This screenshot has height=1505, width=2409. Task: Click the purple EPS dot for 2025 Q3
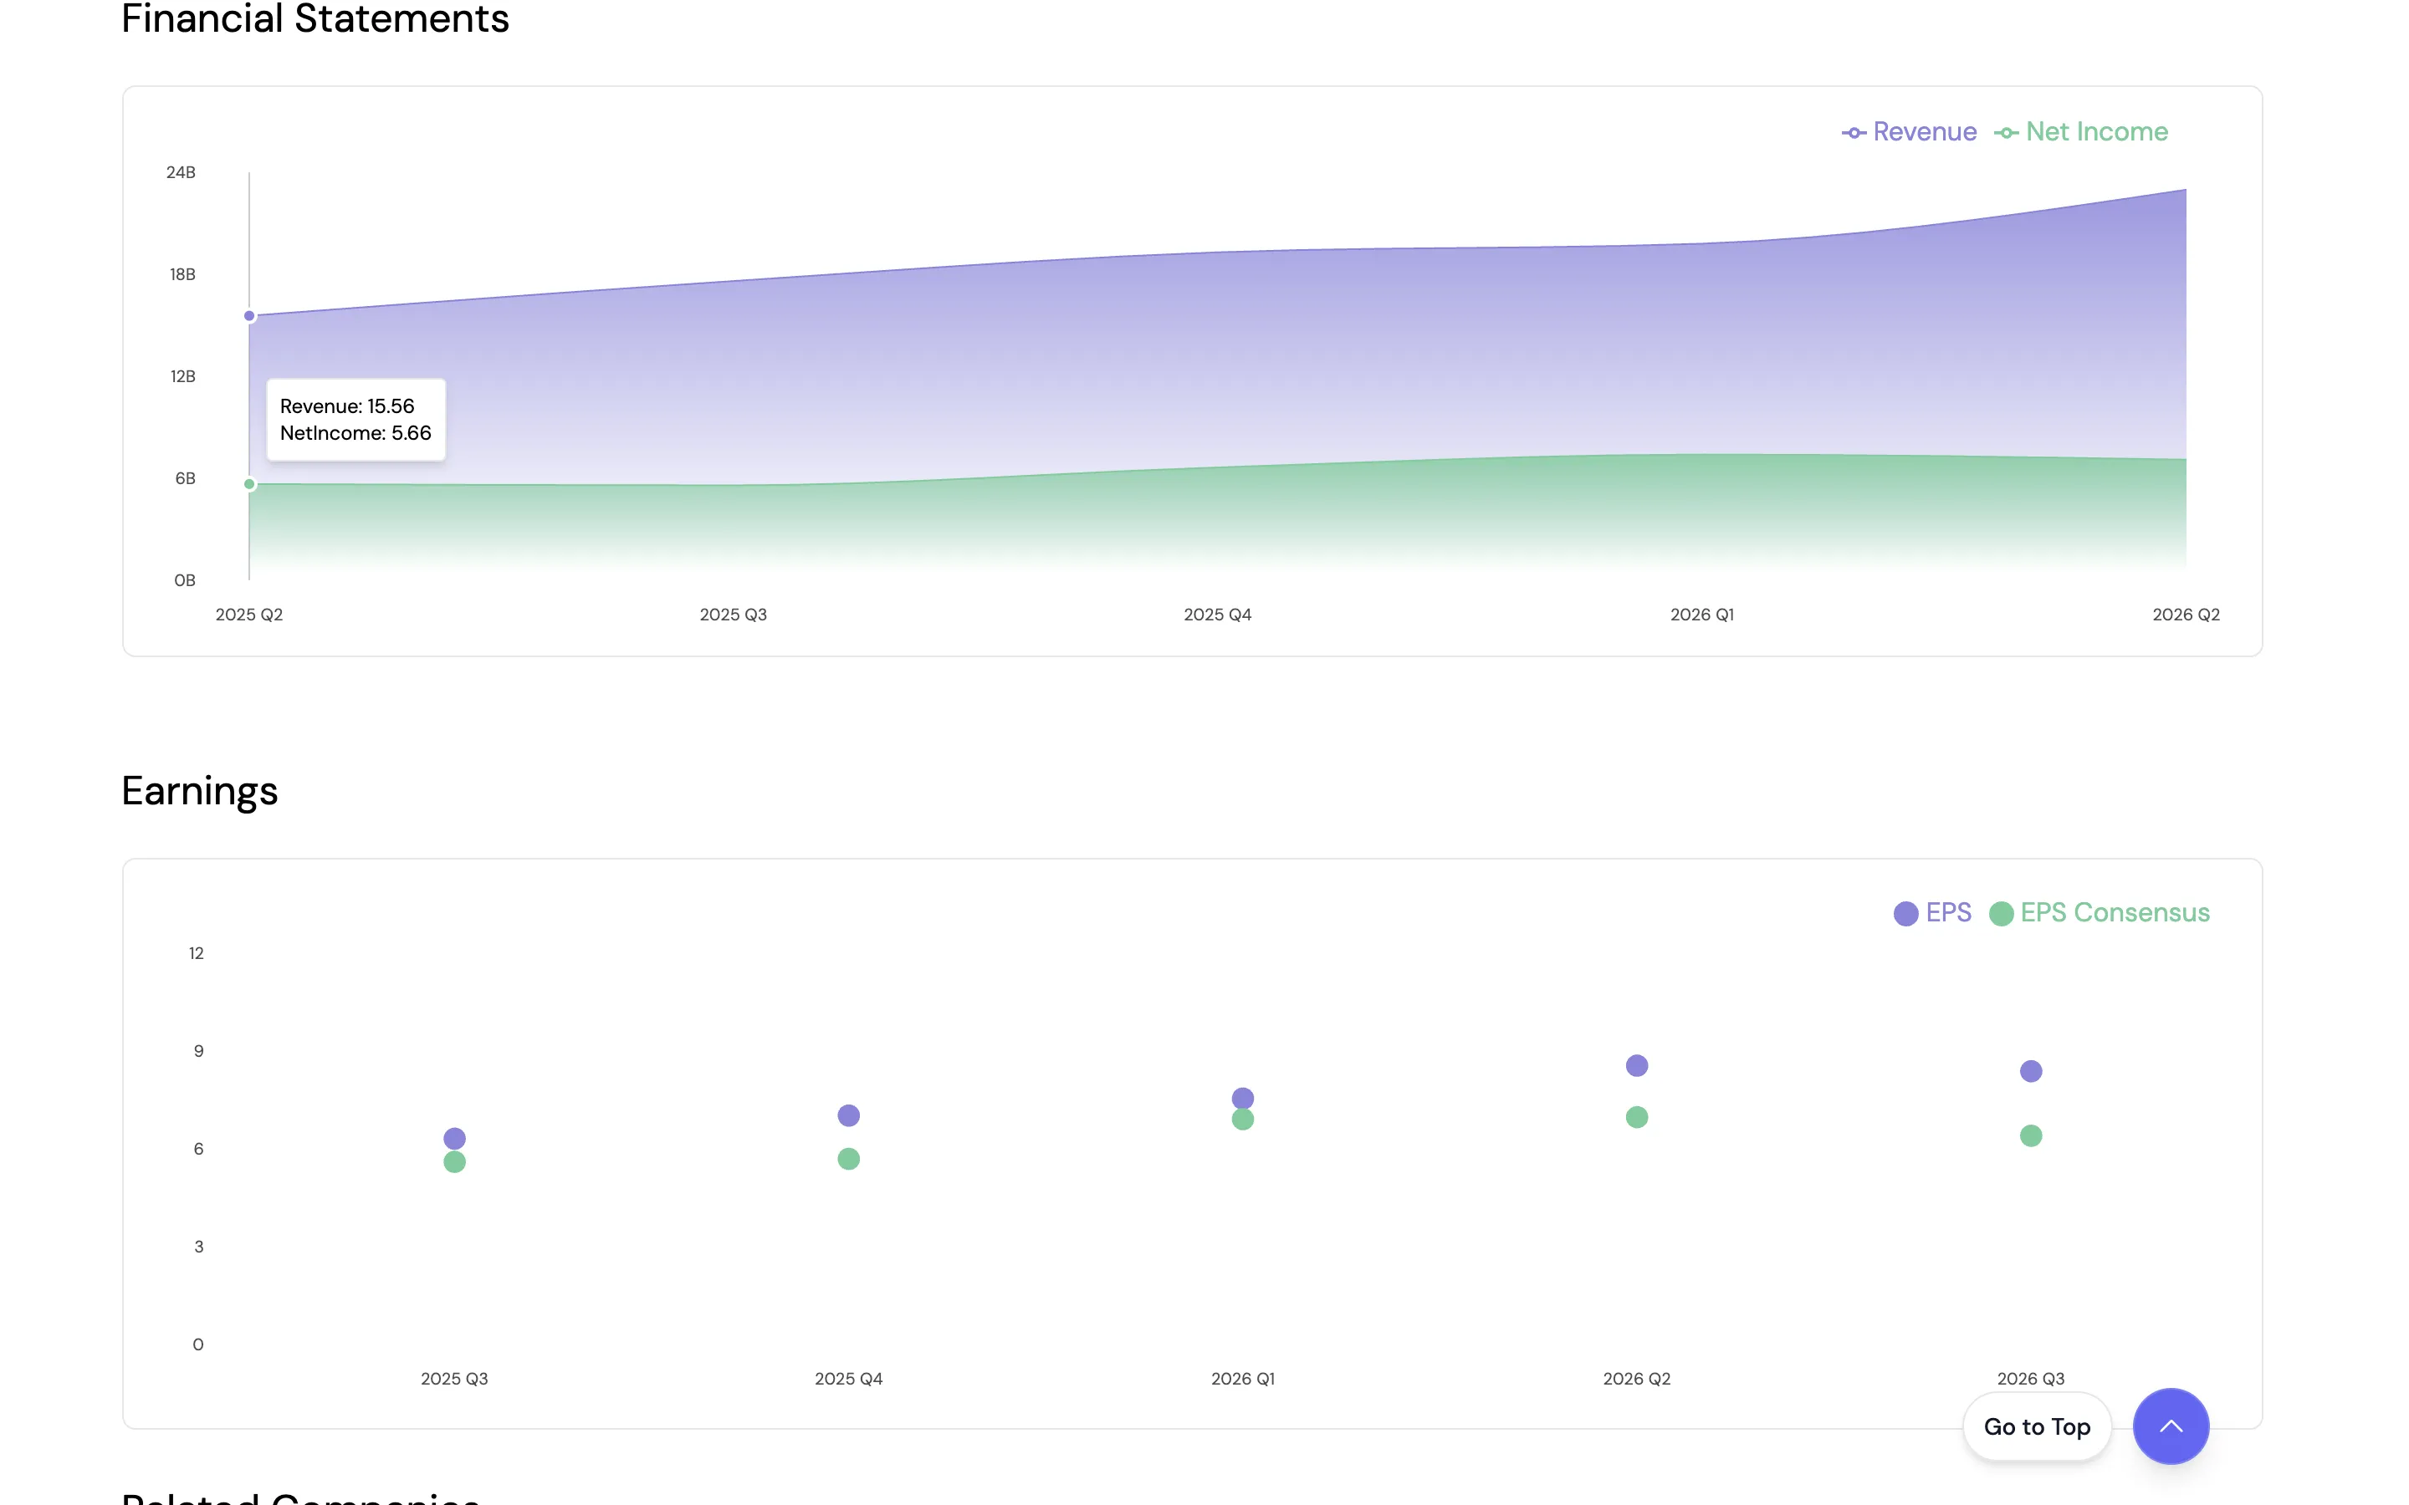coord(454,1138)
